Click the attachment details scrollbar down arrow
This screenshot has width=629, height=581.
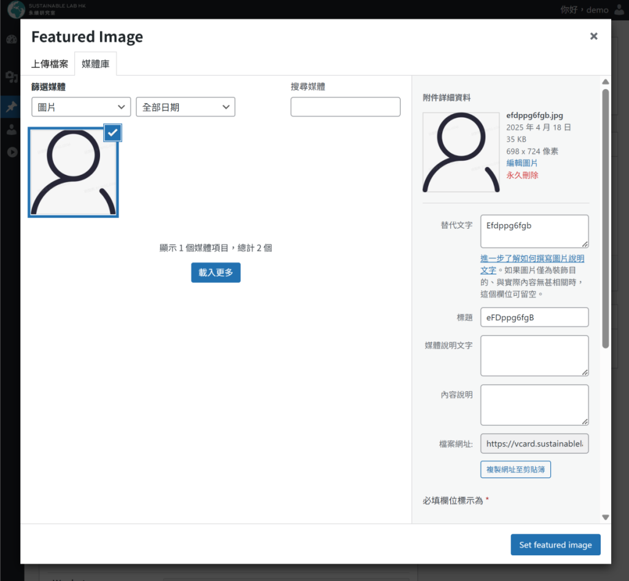pos(605,517)
